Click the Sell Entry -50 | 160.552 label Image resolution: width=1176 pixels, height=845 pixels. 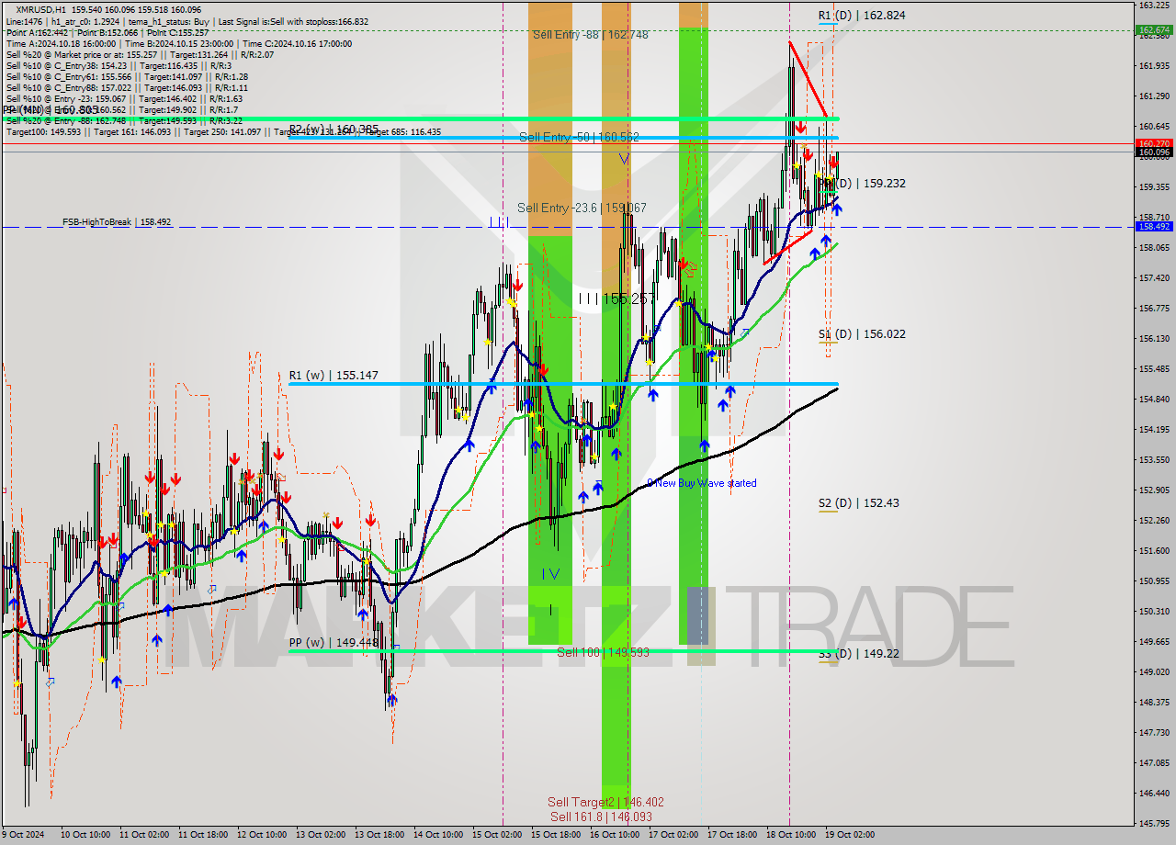coord(579,137)
